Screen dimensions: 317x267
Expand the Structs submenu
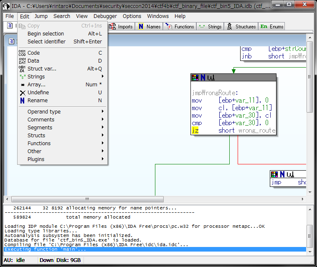(63, 135)
